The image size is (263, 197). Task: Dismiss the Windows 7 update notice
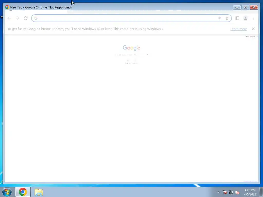tap(253, 29)
